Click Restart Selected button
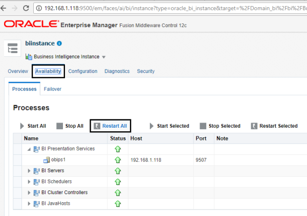The width and height of the screenshot is (307, 216). click(274, 126)
